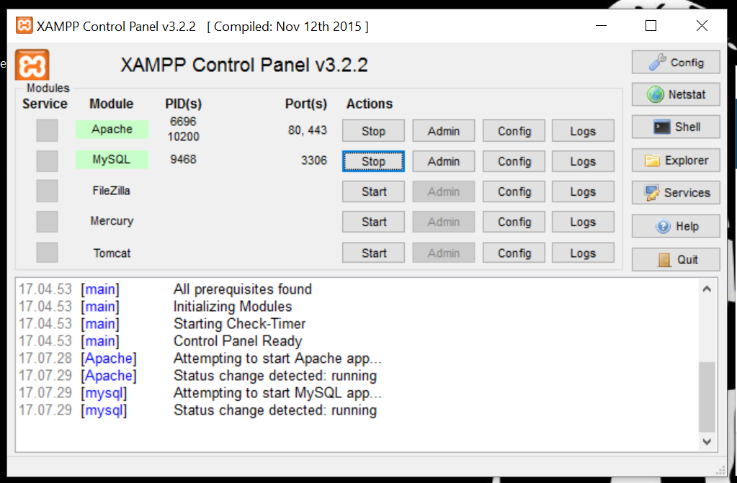The height and width of the screenshot is (483, 737).
Task: Toggle the Mercury service checkbox
Action: (x=47, y=221)
